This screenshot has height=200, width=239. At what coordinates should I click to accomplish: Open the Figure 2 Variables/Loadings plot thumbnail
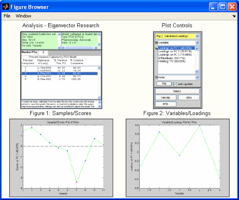tap(178, 158)
